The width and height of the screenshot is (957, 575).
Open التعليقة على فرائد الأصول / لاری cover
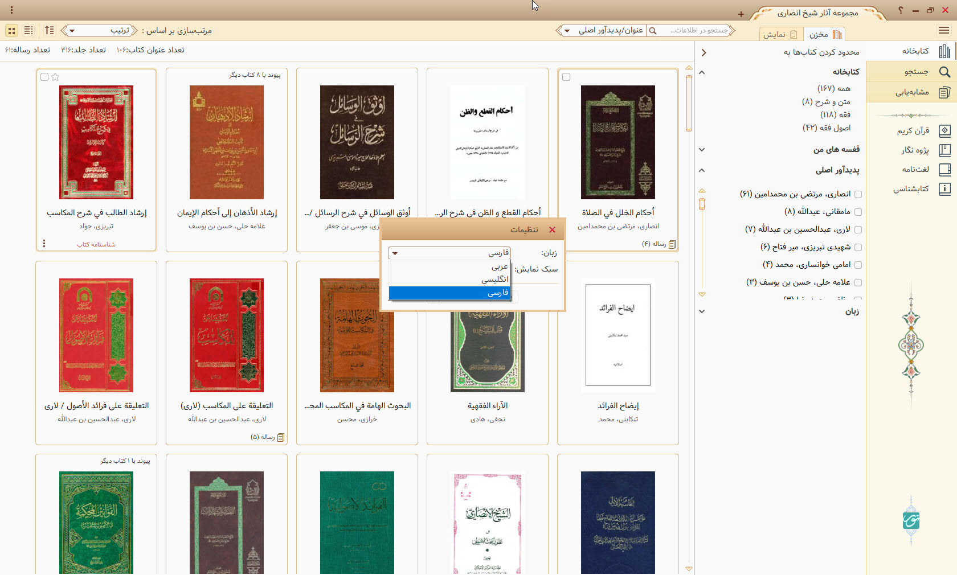96,335
